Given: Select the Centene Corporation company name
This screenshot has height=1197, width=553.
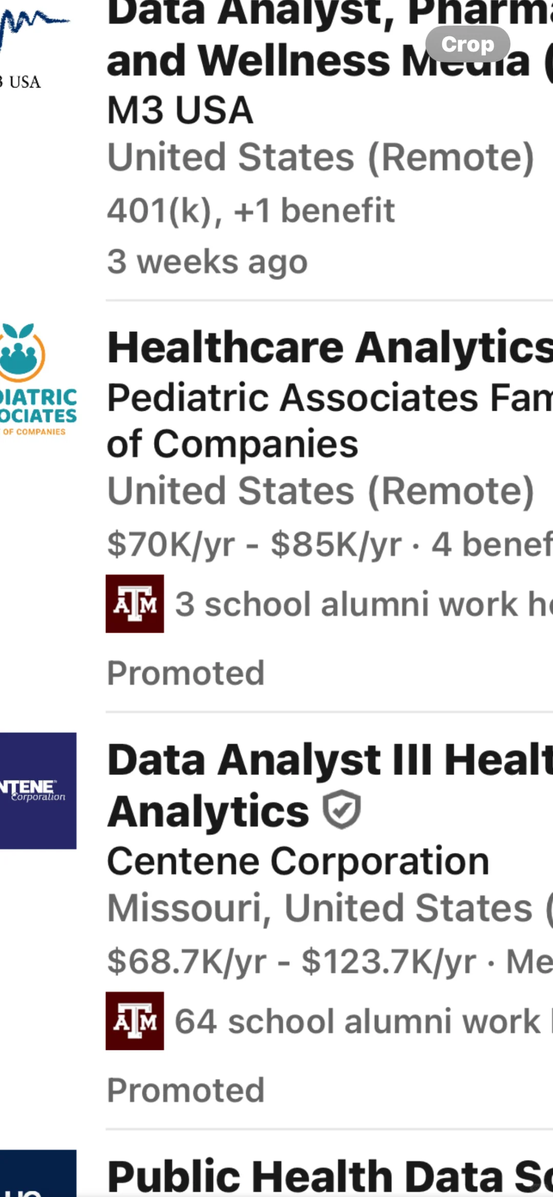Looking at the screenshot, I should pos(298,861).
